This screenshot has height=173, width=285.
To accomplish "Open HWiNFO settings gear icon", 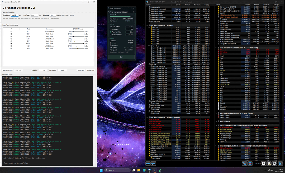I will click(275, 164).
